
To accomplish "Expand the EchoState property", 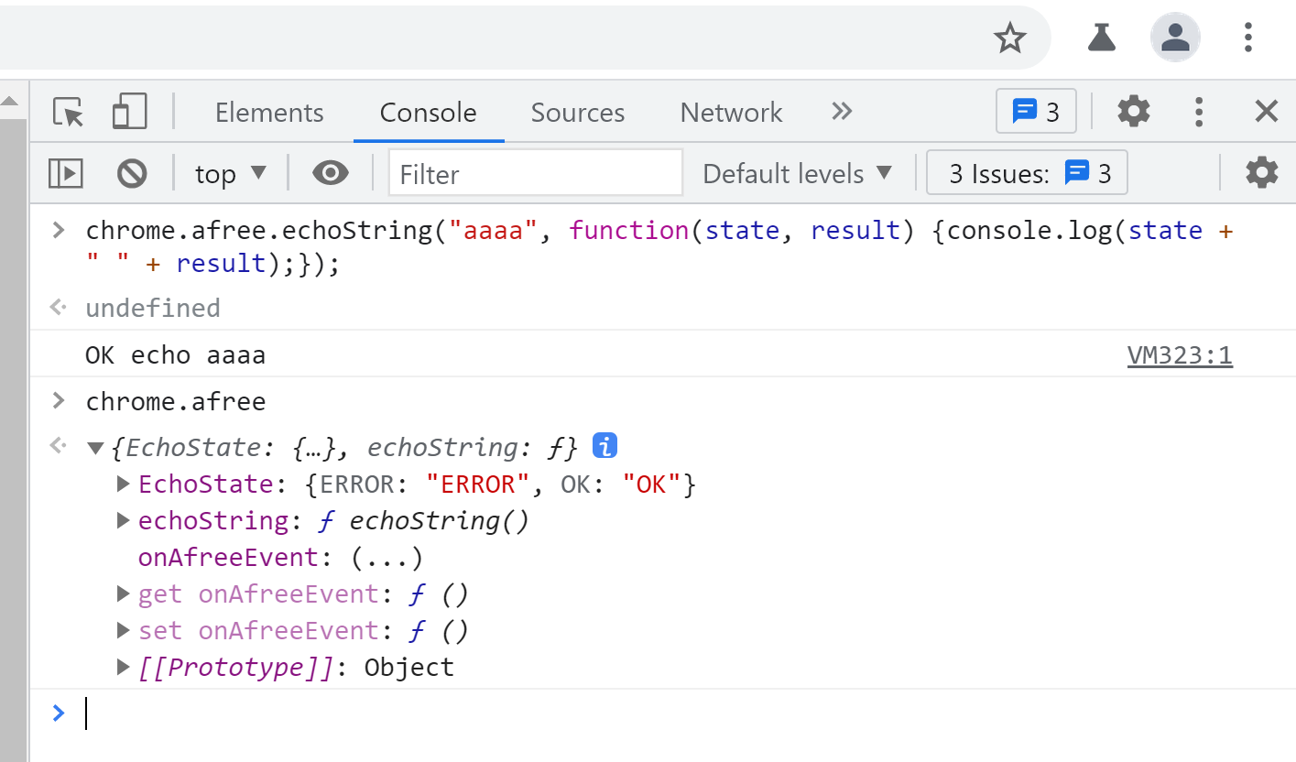I will [123, 484].
